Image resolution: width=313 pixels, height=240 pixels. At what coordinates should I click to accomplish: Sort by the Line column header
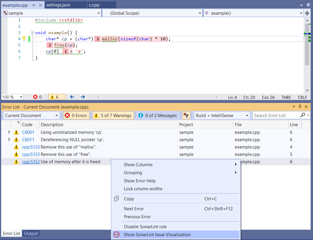(x=295, y=125)
